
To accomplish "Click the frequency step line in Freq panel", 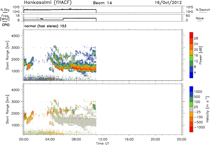I will 63,19.
